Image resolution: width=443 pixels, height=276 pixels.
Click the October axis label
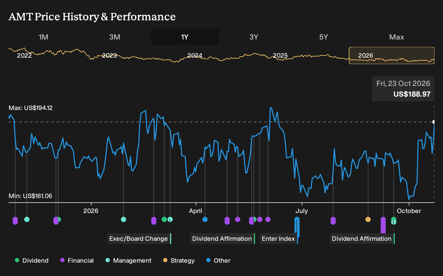[409, 211]
